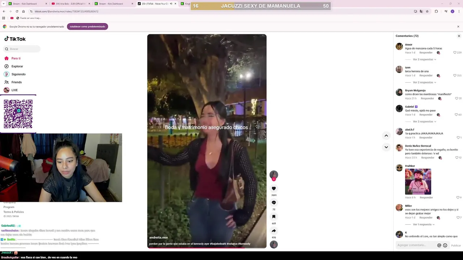The height and width of the screenshot is (260, 463).
Task: Translate this page icon in address bar
Action: 421,11
